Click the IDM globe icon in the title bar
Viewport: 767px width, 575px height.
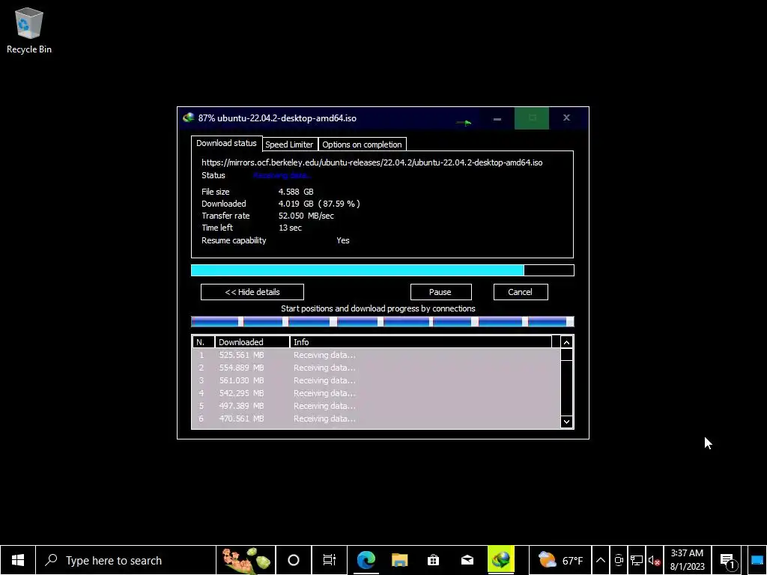click(188, 118)
